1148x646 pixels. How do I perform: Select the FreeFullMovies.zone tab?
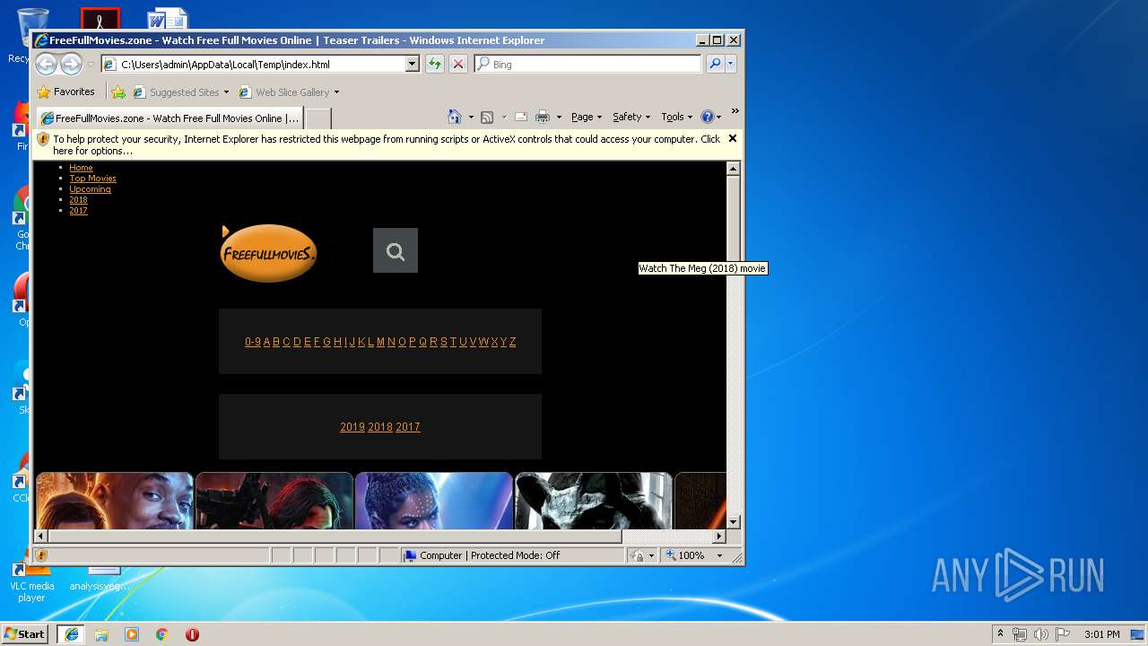(169, 118)
